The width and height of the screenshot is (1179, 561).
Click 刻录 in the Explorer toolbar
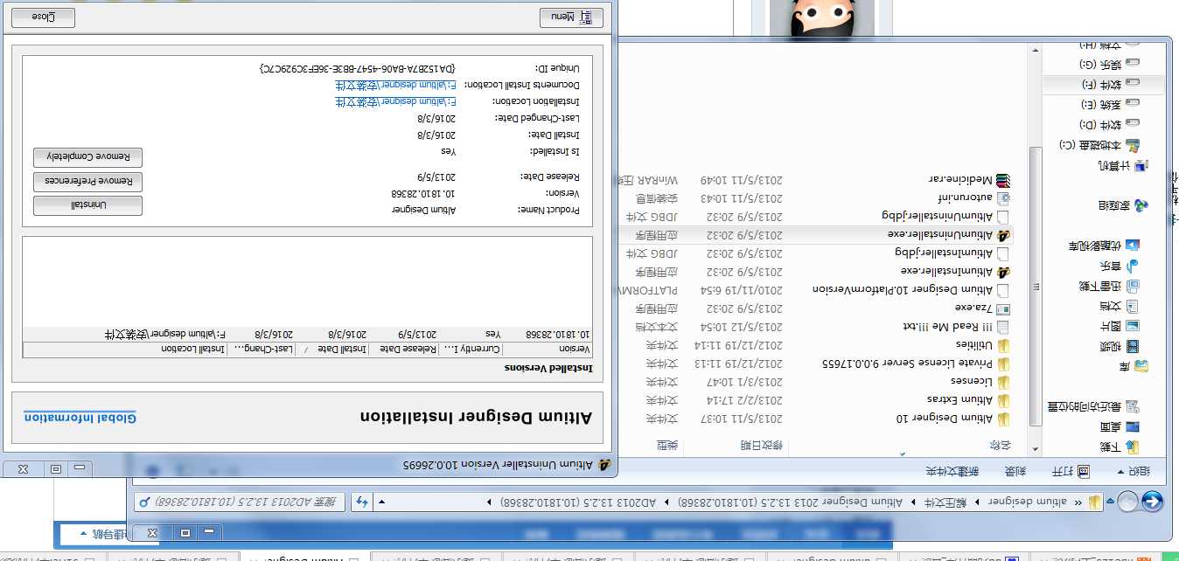pyautogui.click(x=1015, y=472)
